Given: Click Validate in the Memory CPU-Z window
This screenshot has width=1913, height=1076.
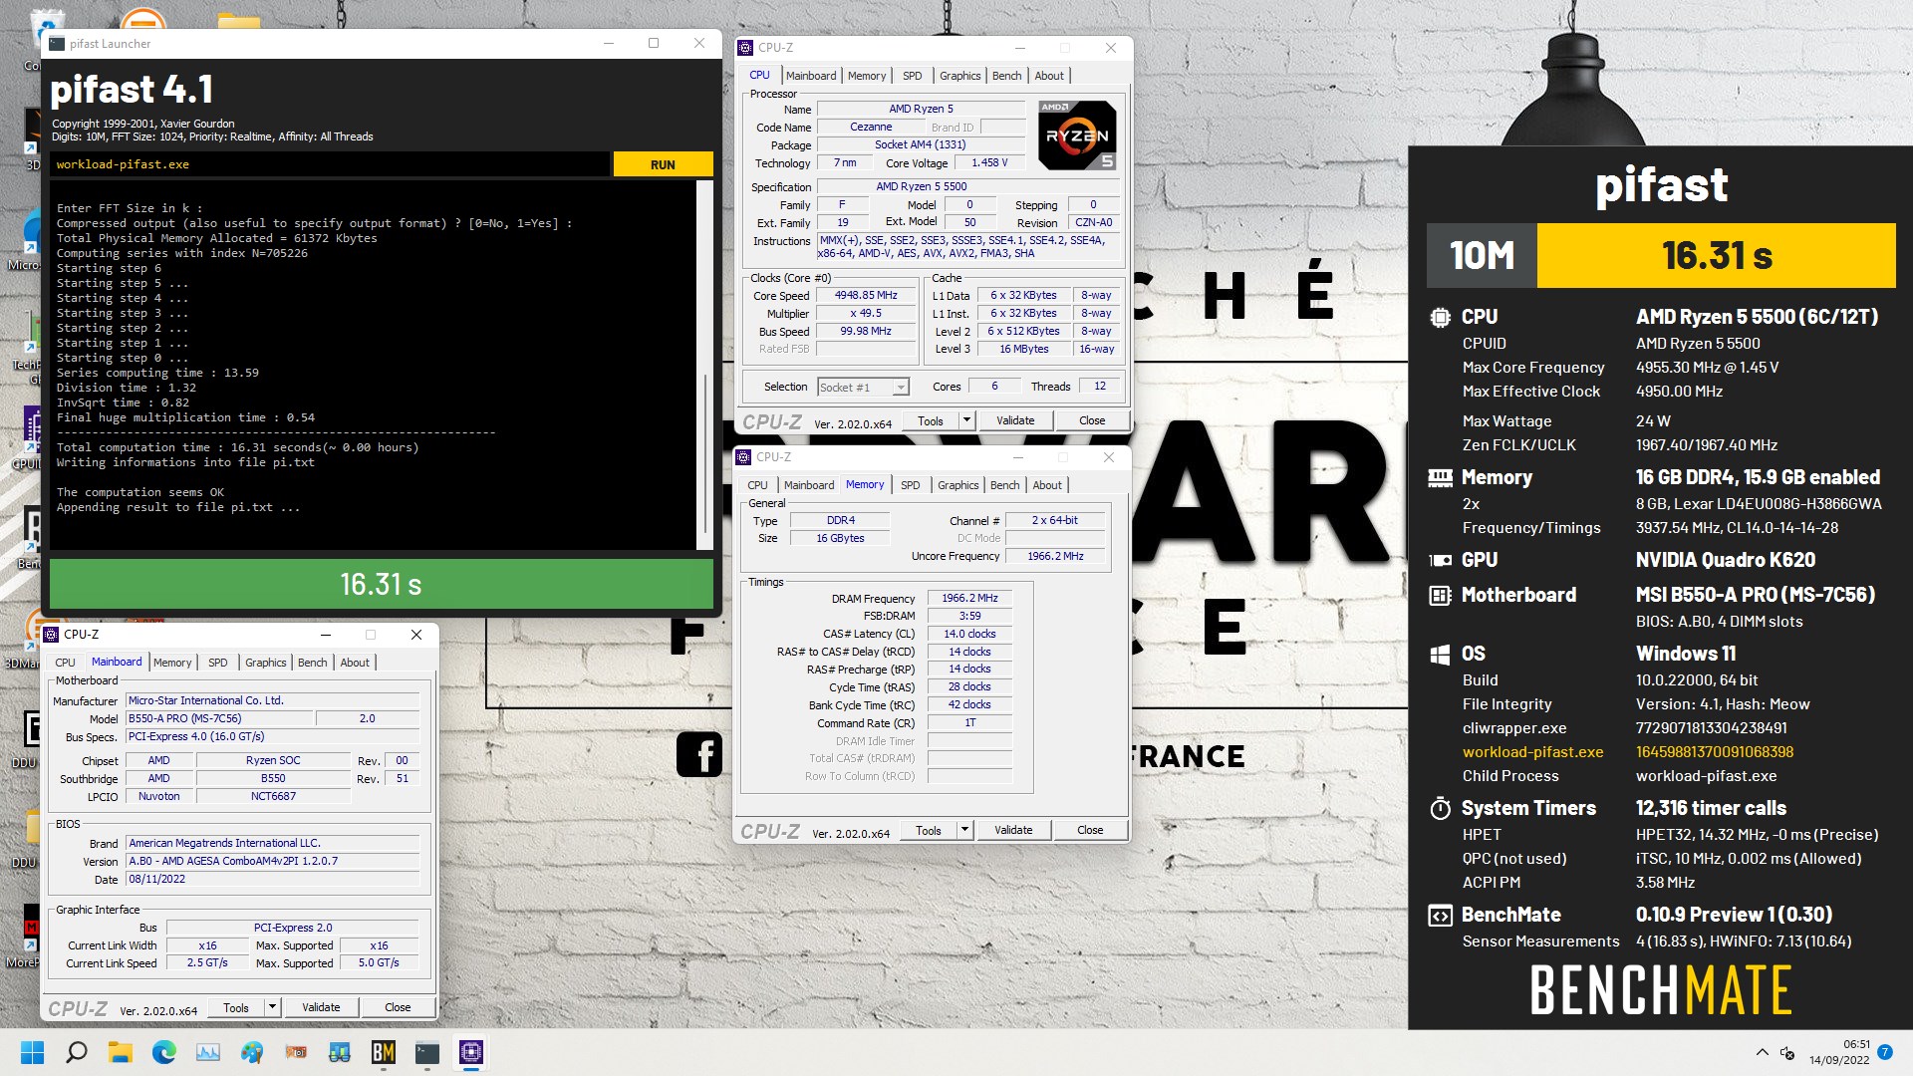Looking at the screenshot, I should click(1013, 830).
